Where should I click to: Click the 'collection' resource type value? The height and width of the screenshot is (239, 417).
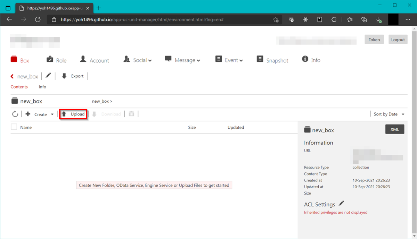click(x=361, y=167)
